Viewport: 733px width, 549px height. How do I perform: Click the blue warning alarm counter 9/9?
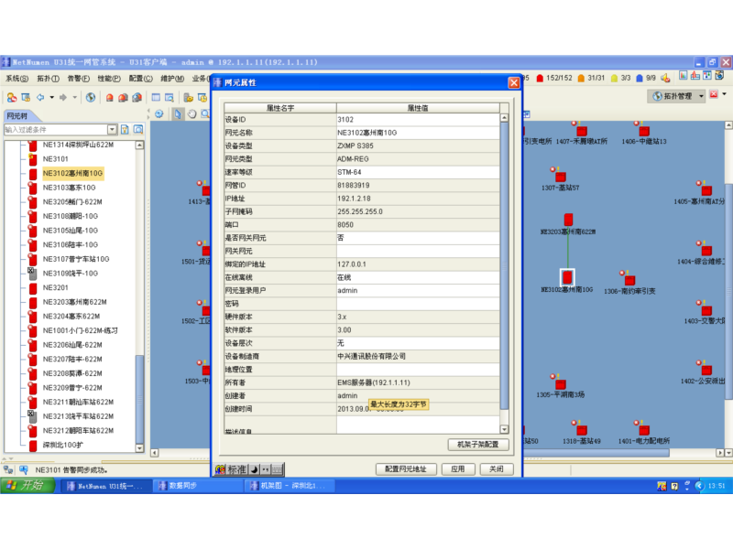point(645,79)
